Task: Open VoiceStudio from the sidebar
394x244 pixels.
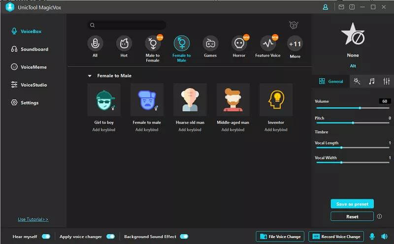Action: 29,85
